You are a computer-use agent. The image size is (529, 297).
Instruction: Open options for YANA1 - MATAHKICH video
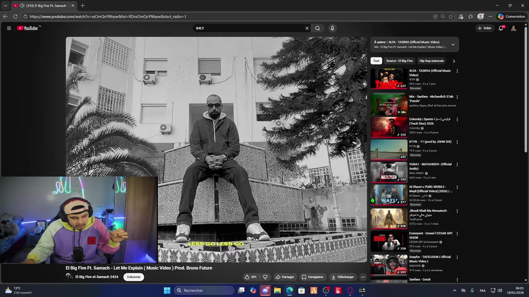pos(457,164)
